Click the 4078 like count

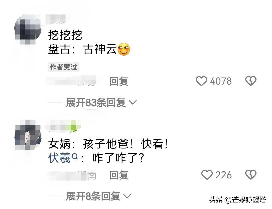221,81
